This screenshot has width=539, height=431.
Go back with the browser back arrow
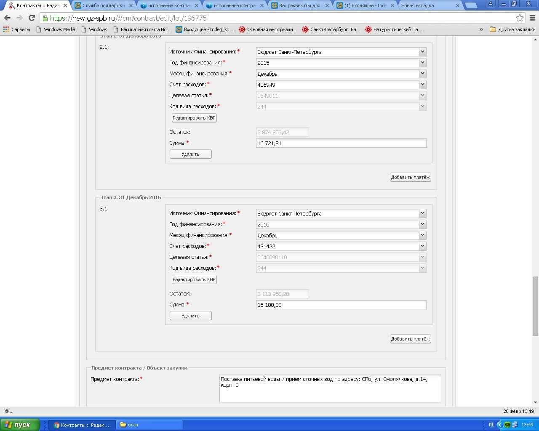point(7,18)
